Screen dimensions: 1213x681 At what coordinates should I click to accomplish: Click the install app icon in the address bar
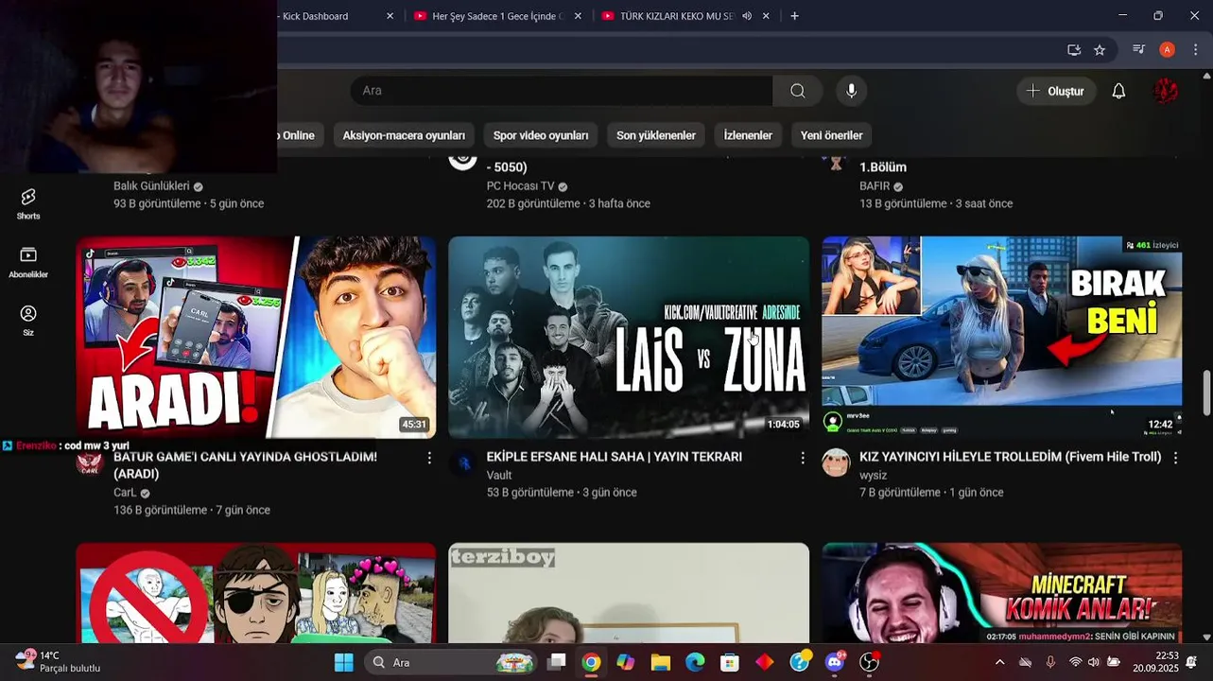click(1074, 50)
